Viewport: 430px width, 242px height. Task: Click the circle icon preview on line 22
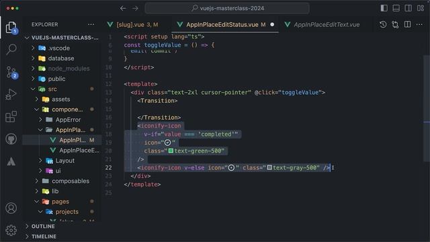click(231, 167)
